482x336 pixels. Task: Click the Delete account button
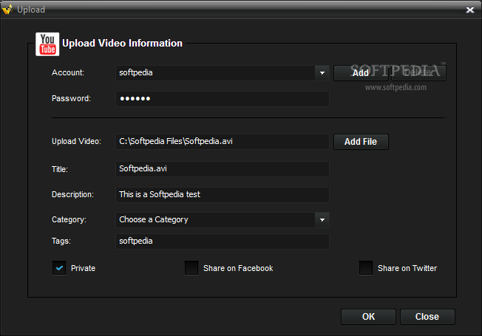(418, 73)
